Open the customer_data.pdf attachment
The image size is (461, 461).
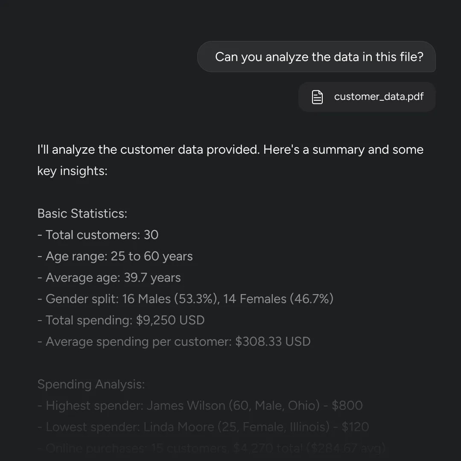[367, 97]
